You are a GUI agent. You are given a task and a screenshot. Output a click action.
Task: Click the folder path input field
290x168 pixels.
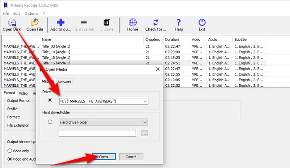(97, 133)
